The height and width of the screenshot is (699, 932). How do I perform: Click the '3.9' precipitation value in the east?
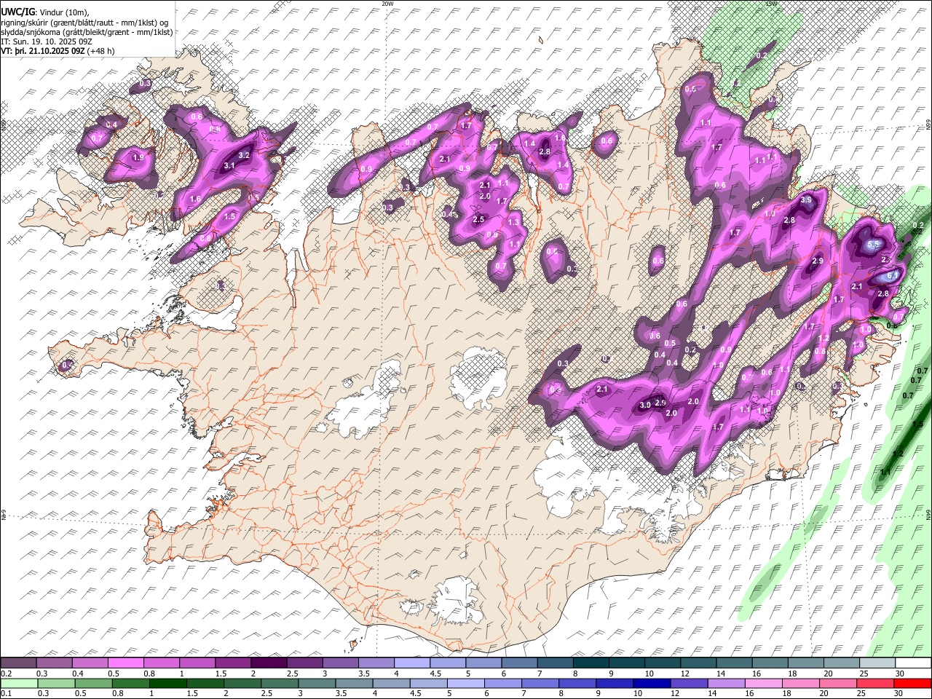click(x=805, y=200)
